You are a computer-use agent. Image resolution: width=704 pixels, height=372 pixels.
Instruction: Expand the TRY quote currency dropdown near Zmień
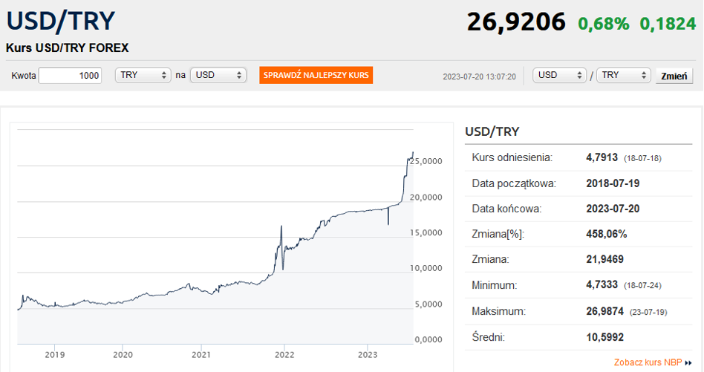(623, 76)
